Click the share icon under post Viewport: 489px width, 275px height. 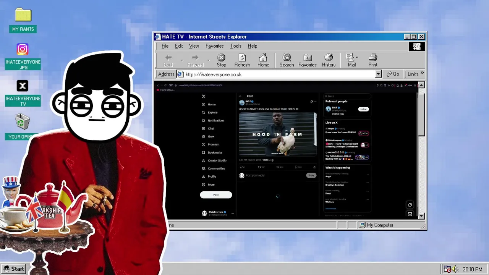click(x=314, y=167)
